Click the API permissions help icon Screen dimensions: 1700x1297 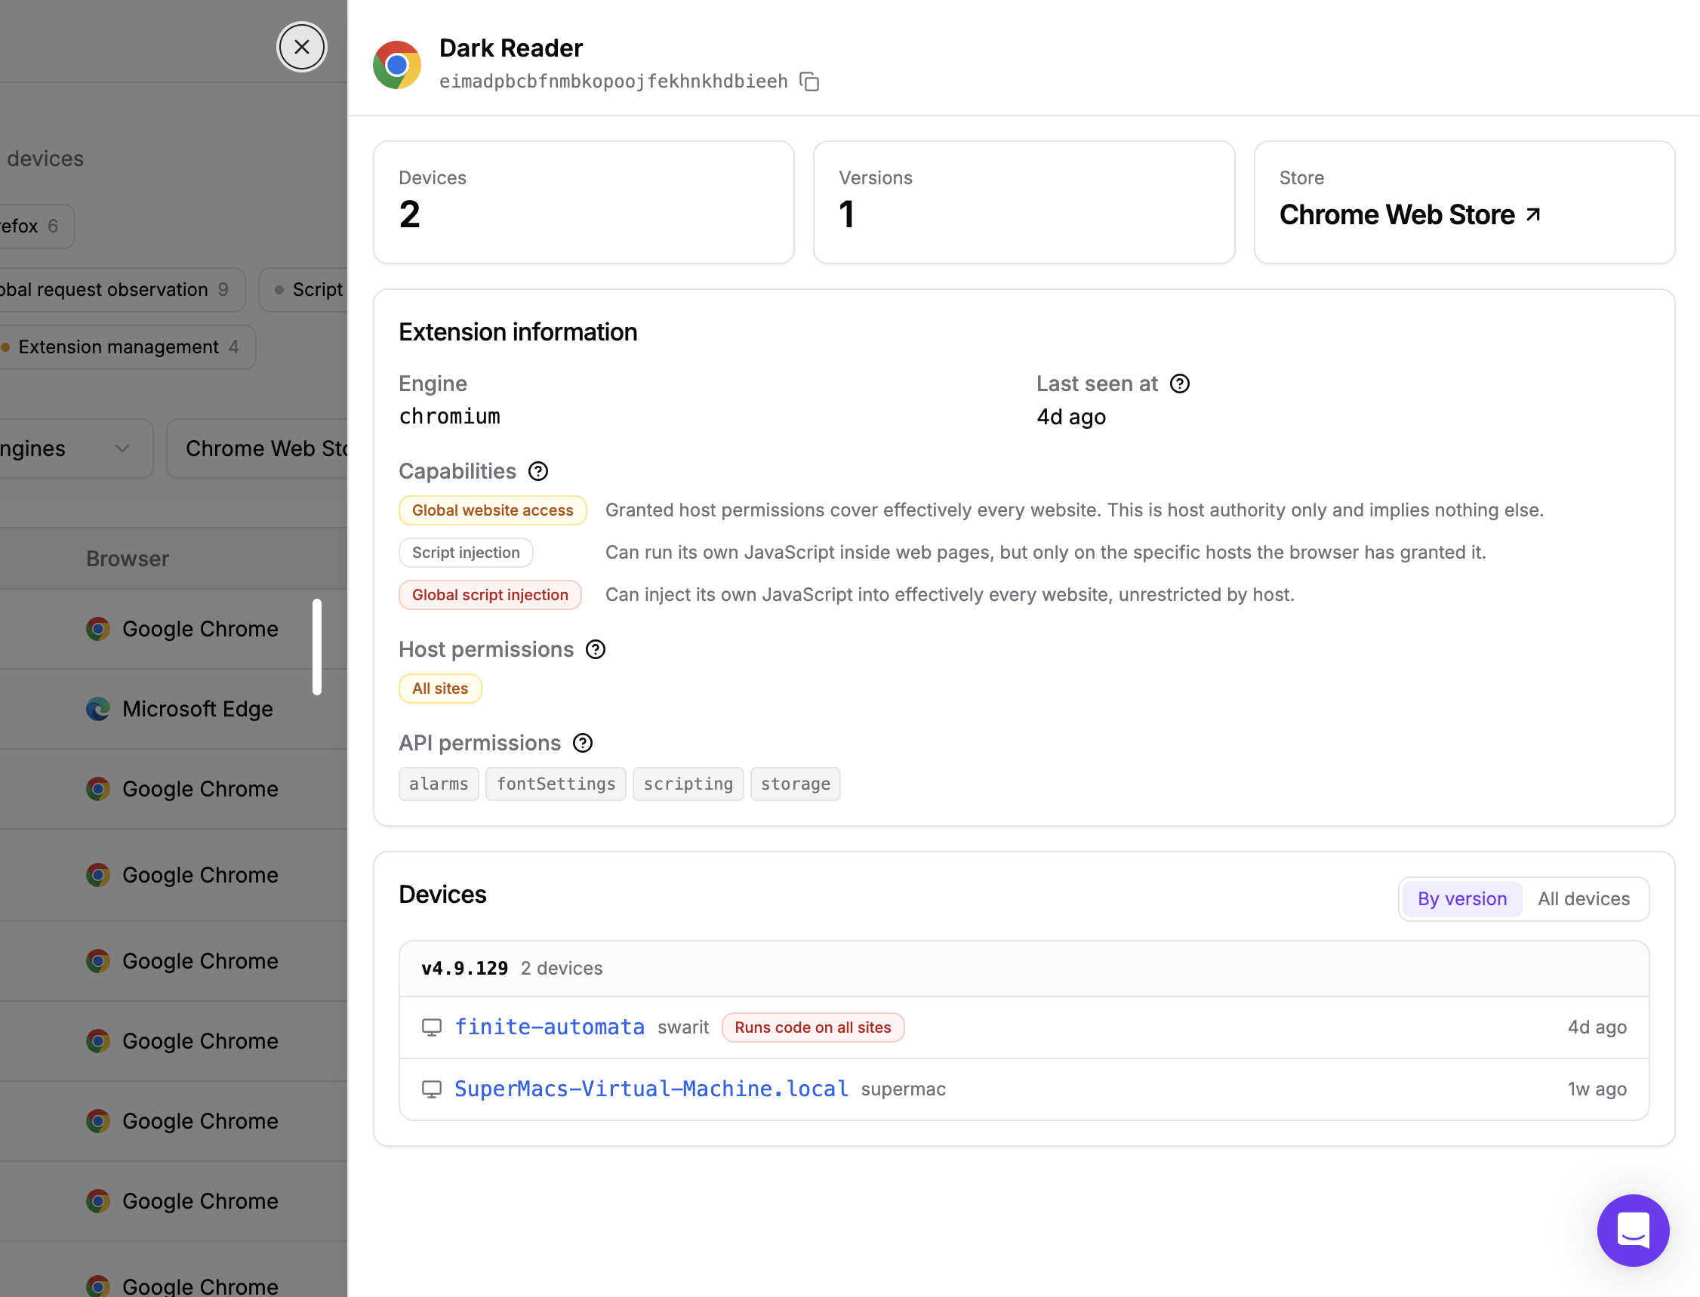click(583, 743)
